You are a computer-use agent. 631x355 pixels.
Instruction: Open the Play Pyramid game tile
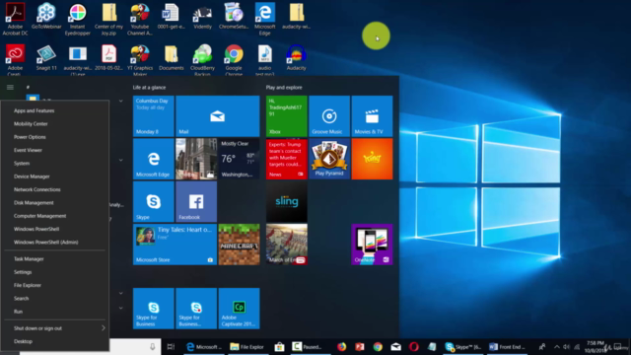point(329,159)
